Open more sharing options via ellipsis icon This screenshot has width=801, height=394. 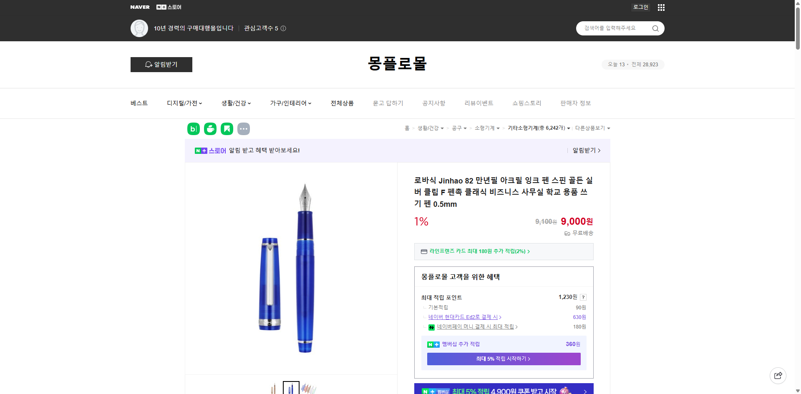pyautogui.click(x=244, y=129)
